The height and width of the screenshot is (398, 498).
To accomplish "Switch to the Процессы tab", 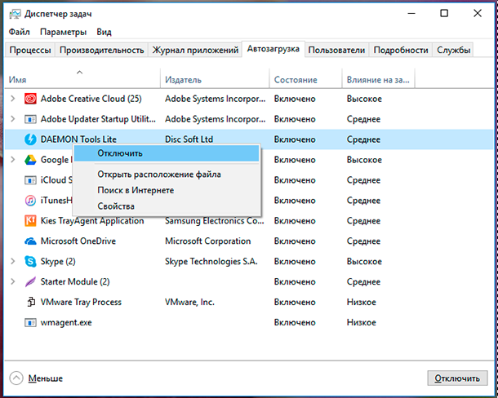I will click(30, 50).
